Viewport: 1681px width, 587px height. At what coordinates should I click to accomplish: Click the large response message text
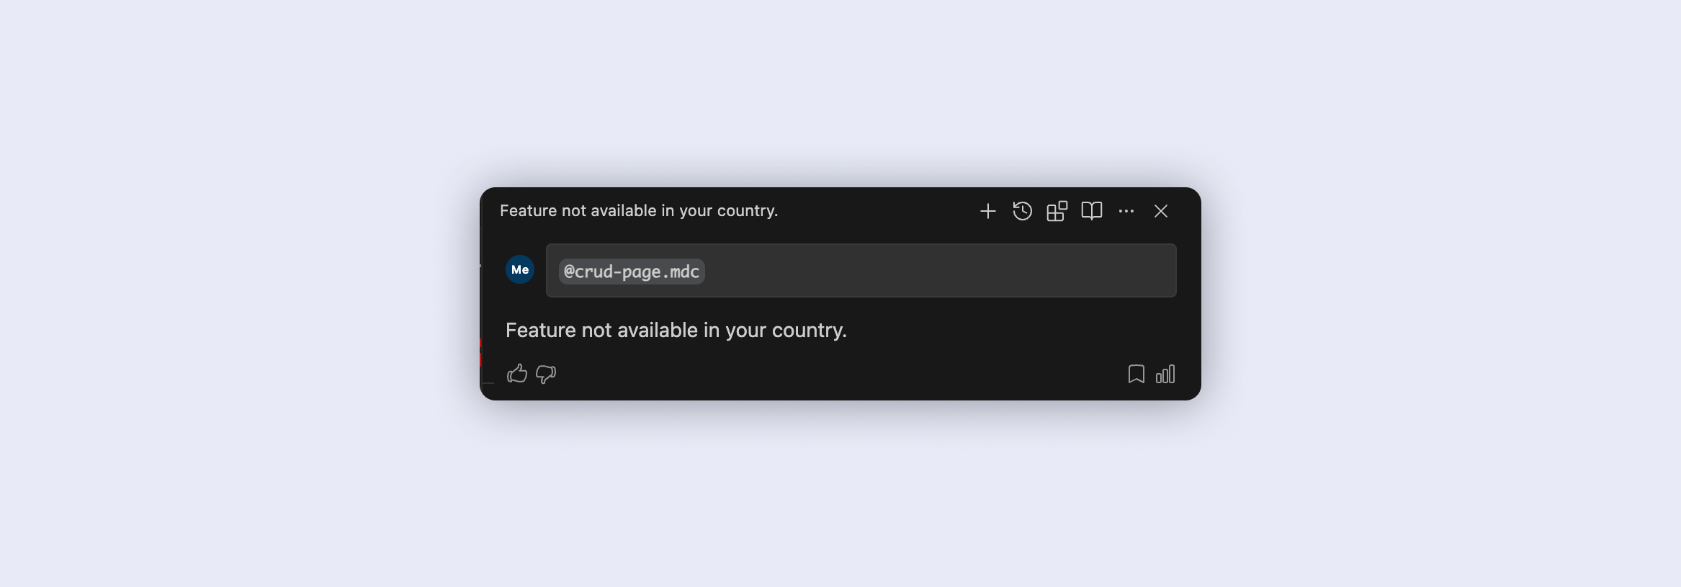(676, 330)
